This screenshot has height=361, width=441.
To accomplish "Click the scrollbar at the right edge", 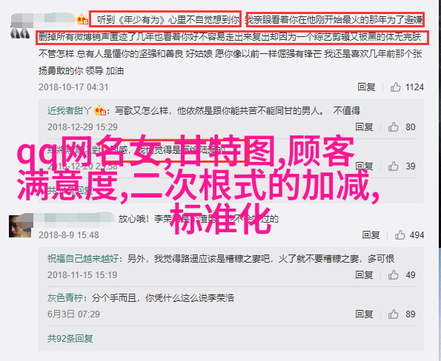I will point(440,124).
